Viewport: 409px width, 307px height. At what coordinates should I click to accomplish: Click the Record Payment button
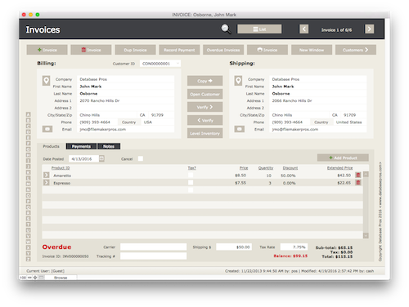coord(179,50)
